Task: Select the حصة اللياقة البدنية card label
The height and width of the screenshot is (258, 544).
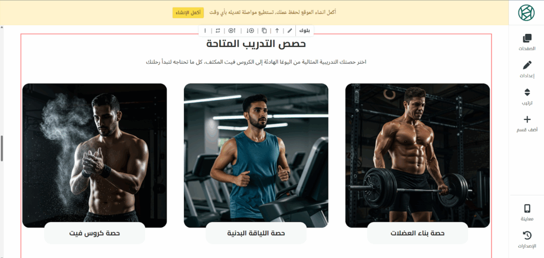Action: 256,233
